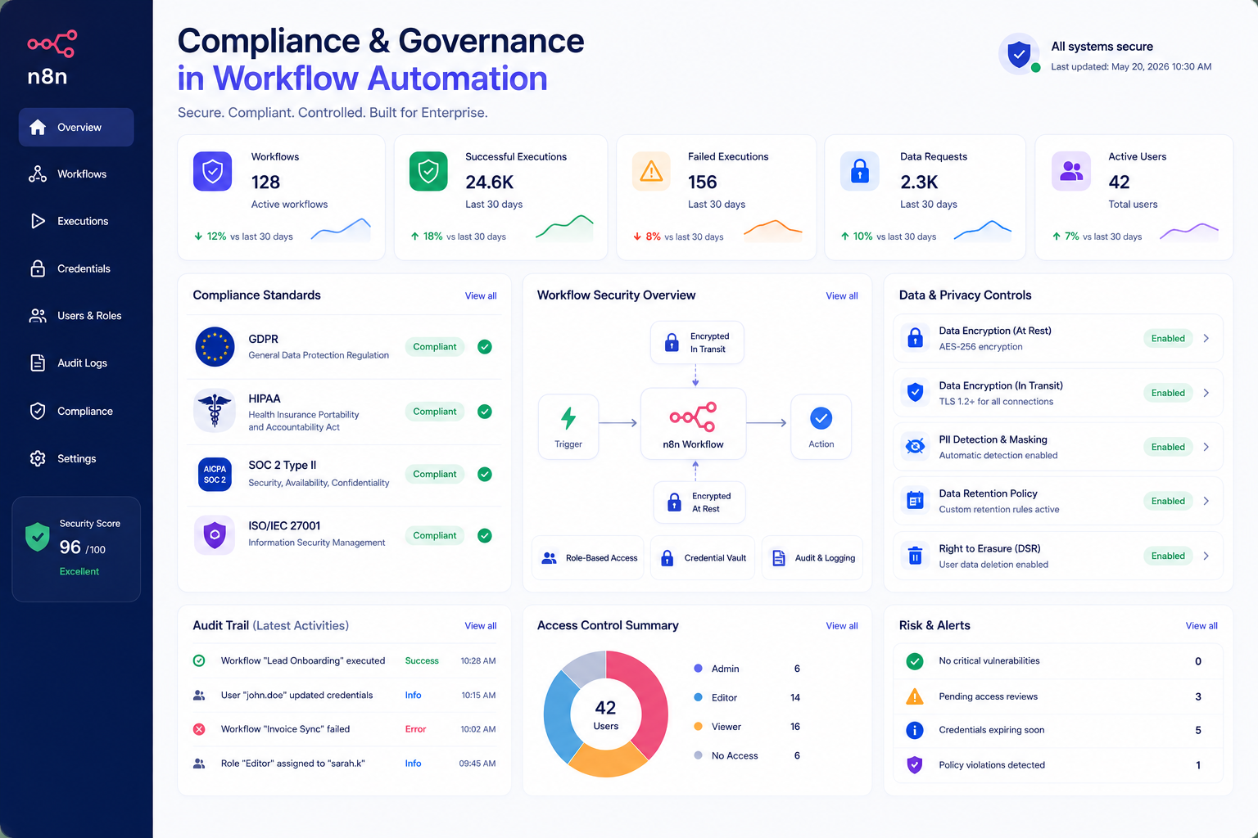Open Executions from the sidebar
Viewport: 1258px width, 838px height.
tap(76, 221)
